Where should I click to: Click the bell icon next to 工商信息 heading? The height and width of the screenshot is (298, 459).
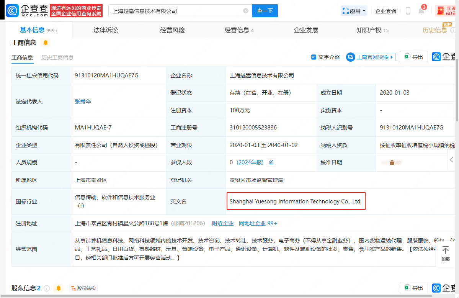click(46, 43)
